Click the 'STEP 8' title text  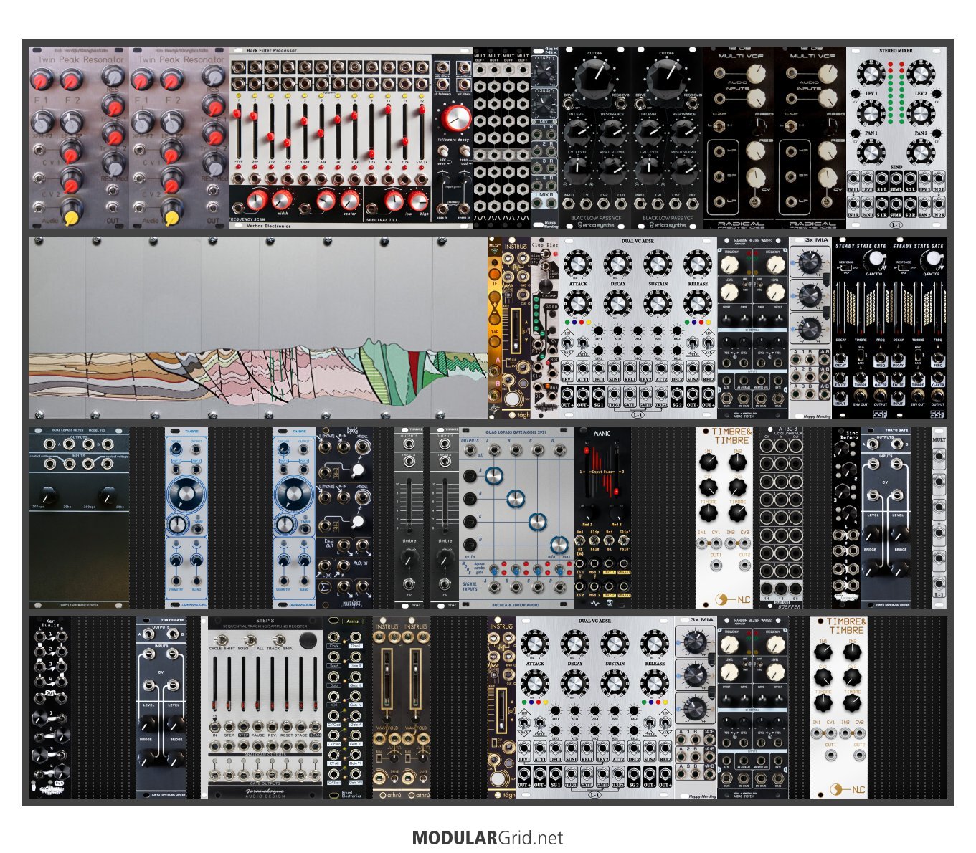[x=264, y=621]
